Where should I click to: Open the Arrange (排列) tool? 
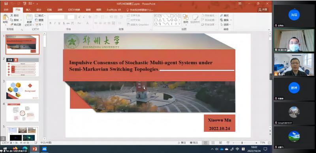(x=185, y=19)
